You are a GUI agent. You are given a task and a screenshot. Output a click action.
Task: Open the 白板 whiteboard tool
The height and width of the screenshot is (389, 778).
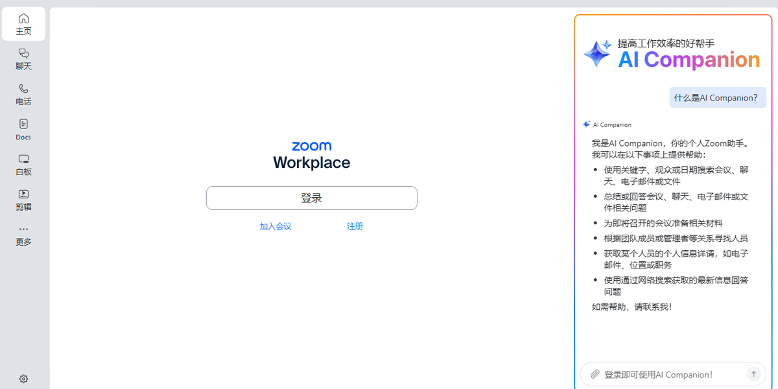point(23,165)
